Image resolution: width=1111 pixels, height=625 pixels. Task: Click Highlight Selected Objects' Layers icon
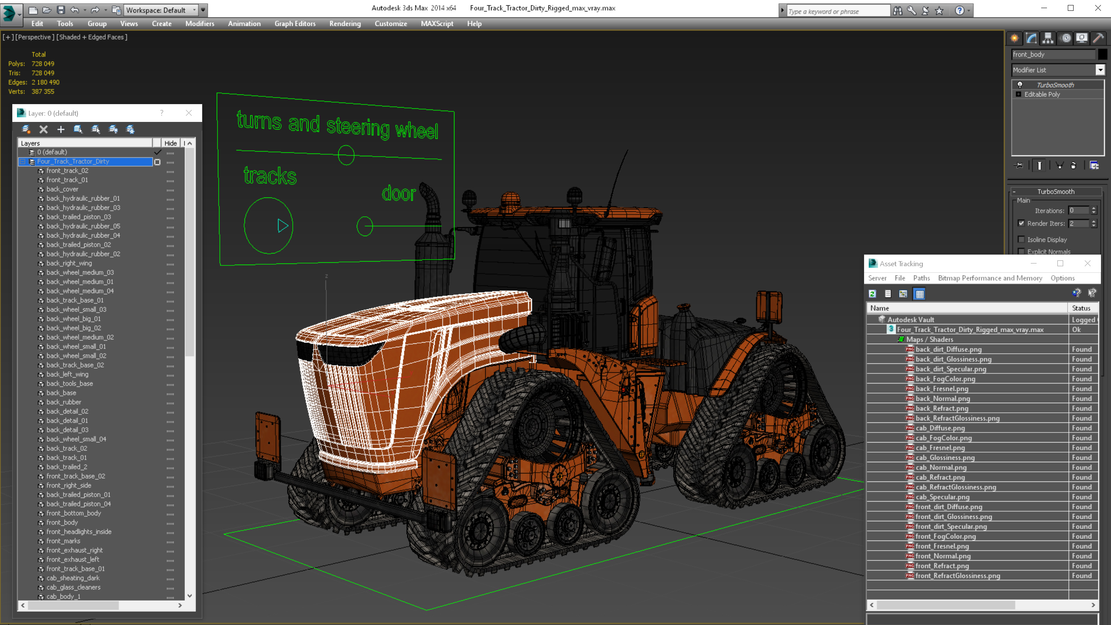96,129
